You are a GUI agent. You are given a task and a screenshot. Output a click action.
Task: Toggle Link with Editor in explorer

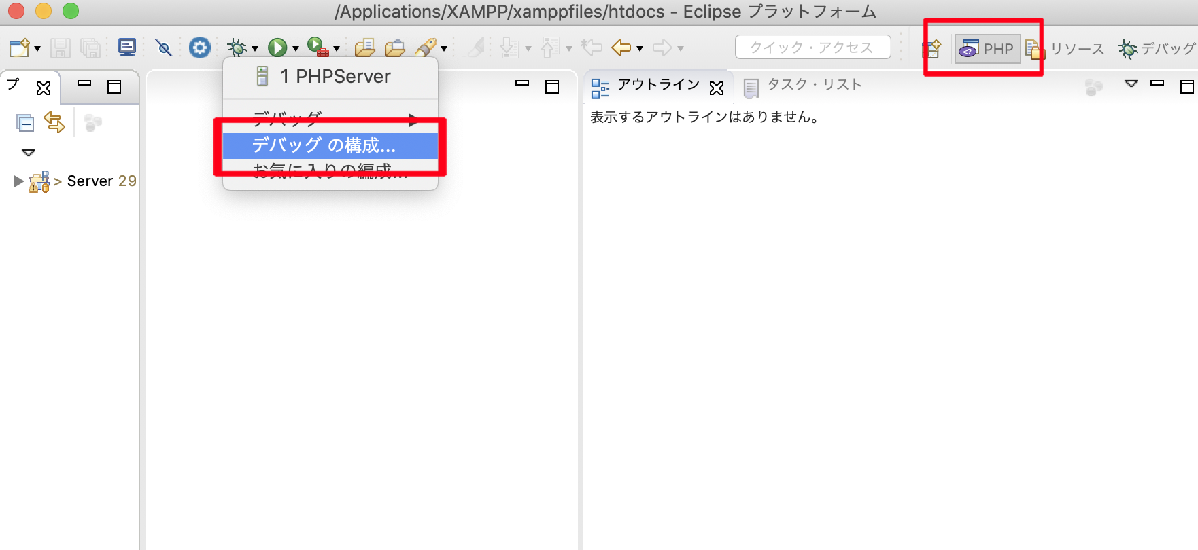[x=54, y=122]
